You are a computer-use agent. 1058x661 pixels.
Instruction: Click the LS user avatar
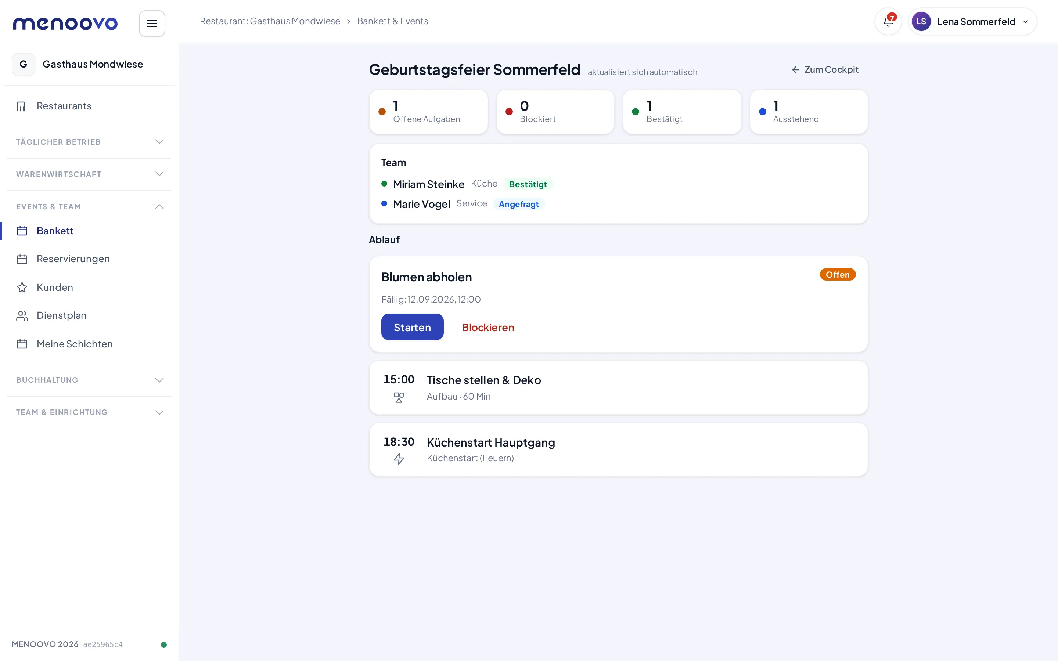[x=921, y=21]
